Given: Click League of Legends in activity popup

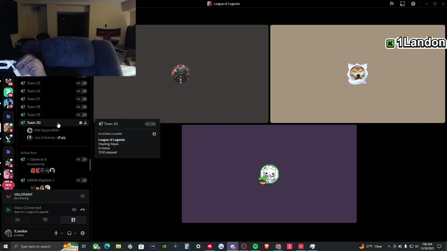Looking at the screenshot, I should click(x=112, y=140).
